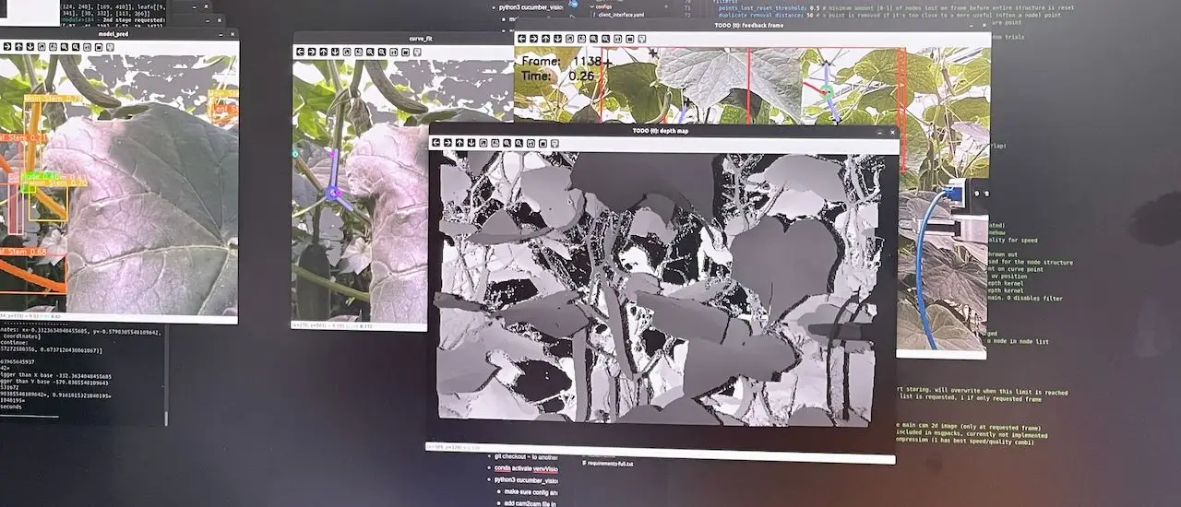1181x507 pixels.
Task: Pan up in the curve_fit window
Action: [x=323, y=52]
